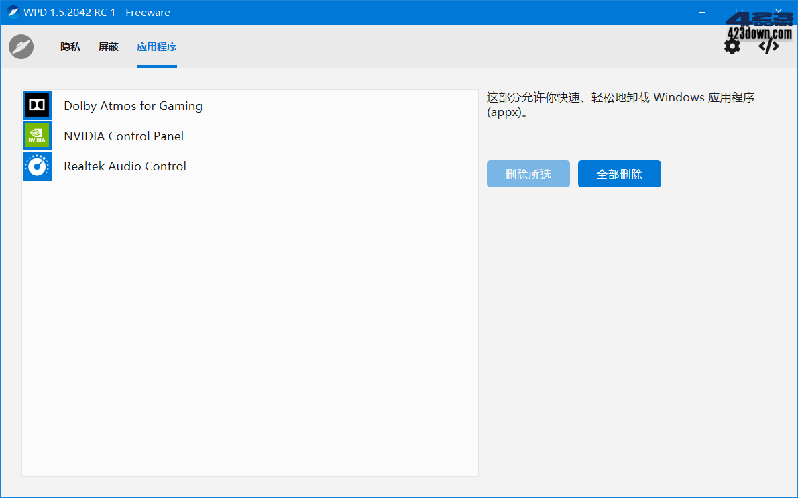Click the Realtek Audio Control icon

(37, 166)
